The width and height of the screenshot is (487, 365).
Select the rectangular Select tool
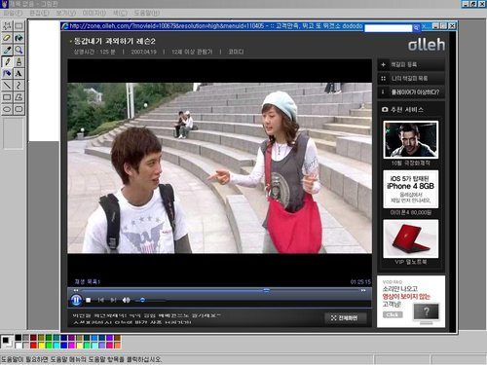point(19,26)
